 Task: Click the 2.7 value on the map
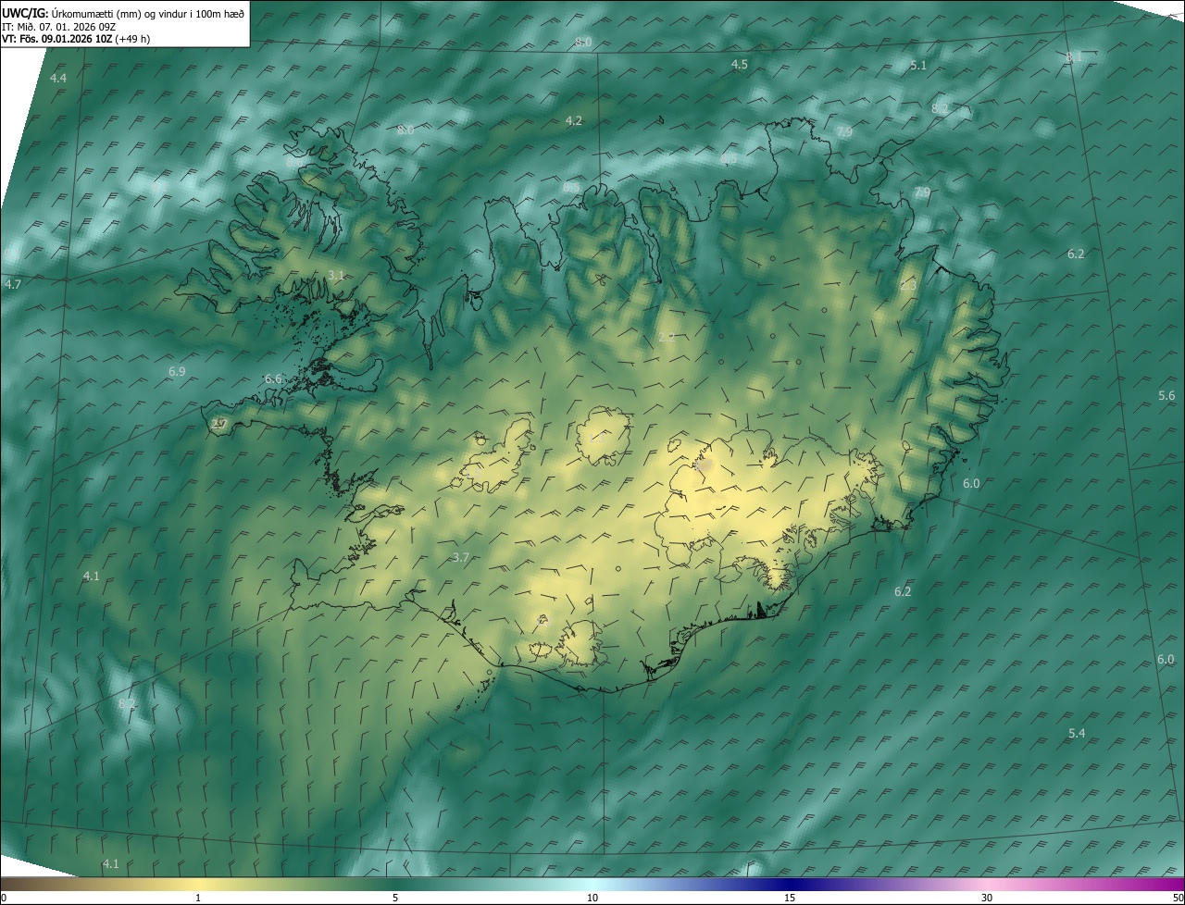tap(218, 424)
